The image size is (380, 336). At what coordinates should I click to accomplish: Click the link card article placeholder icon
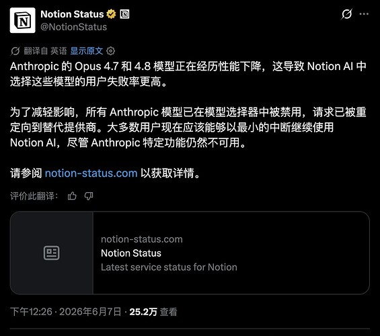tap(51, 253)
